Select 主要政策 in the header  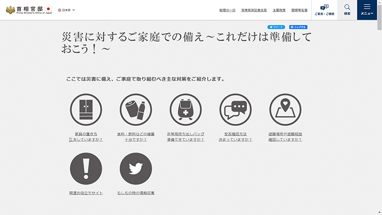click(279, 10)
